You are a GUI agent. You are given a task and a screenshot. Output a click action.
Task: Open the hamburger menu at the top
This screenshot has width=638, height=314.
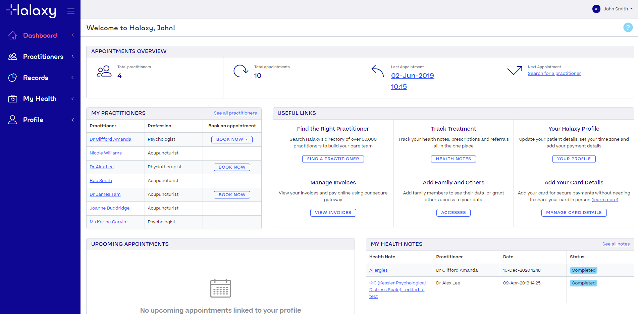tap(71, 11)
